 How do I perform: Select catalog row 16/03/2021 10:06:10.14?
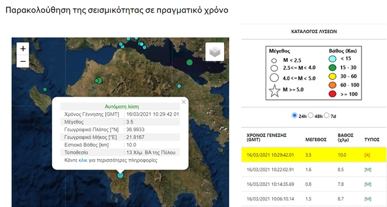click(314, 199)
